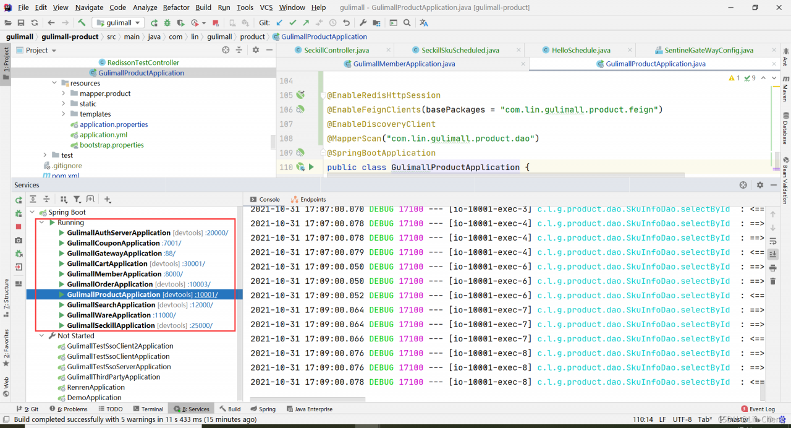Collapse the resources folder node

[x=54, y=83]
